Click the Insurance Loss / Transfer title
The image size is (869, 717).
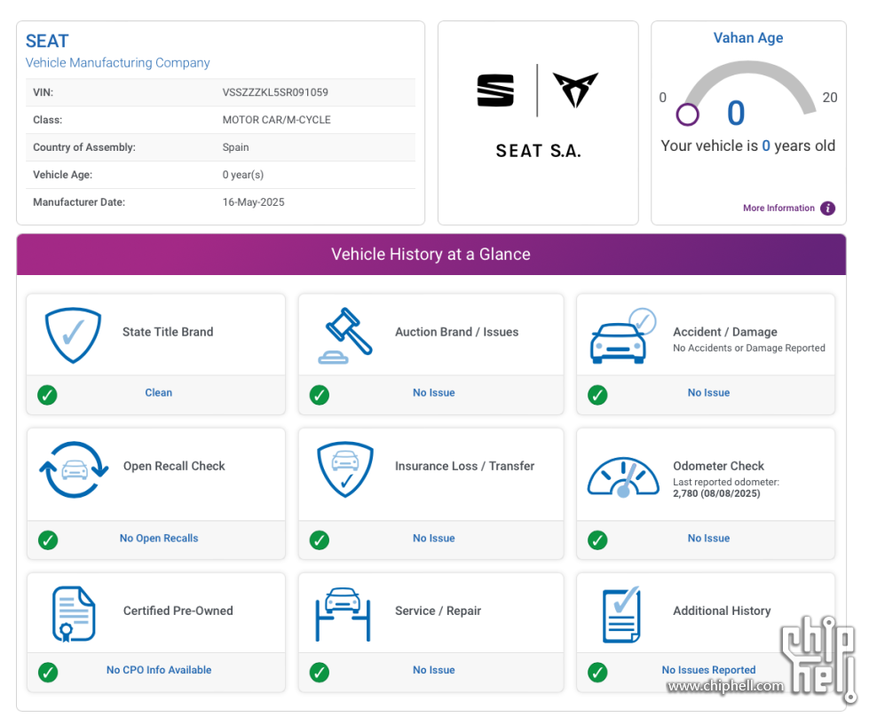[x=464, y=466]
